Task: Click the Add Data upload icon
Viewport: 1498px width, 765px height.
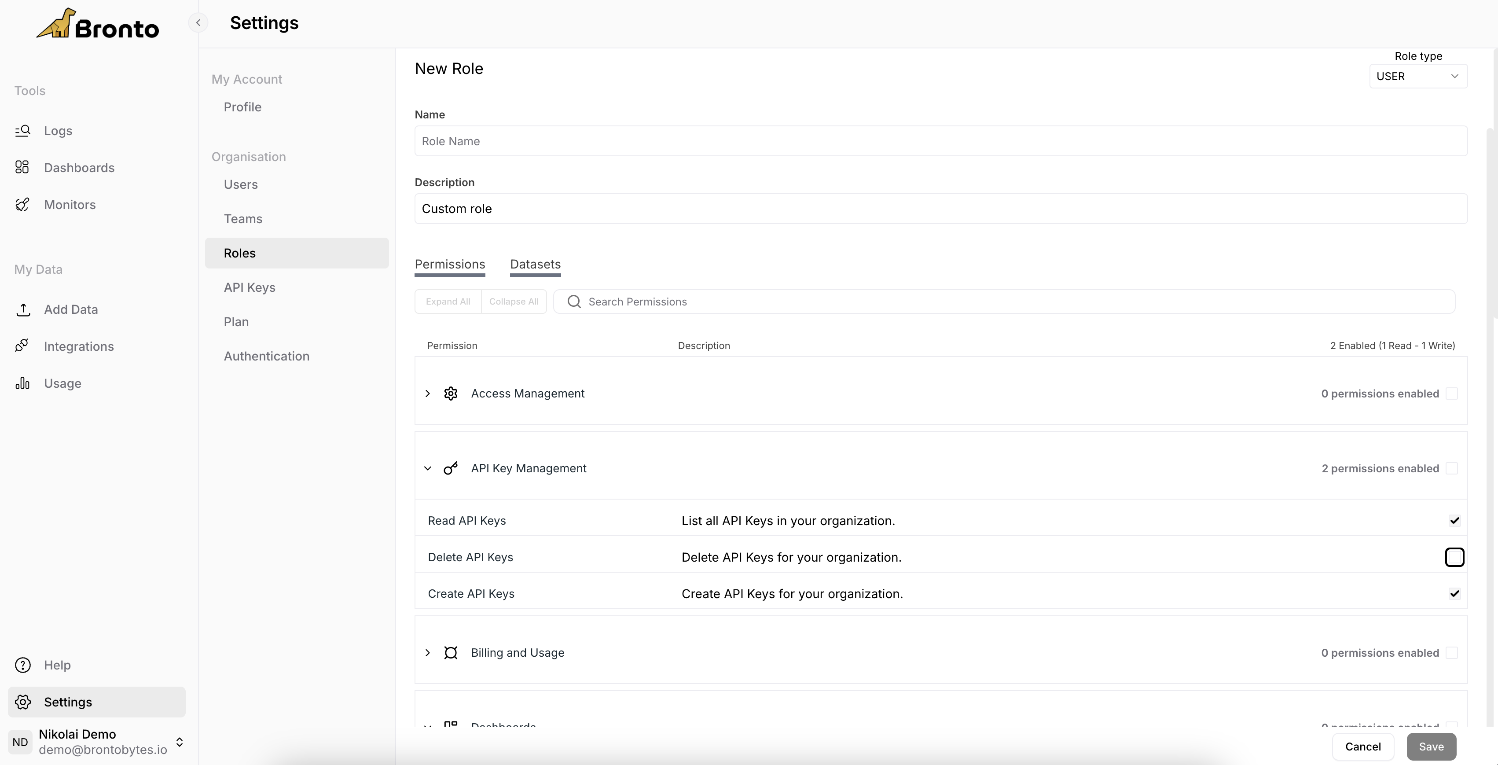Action: pos(23,309)
